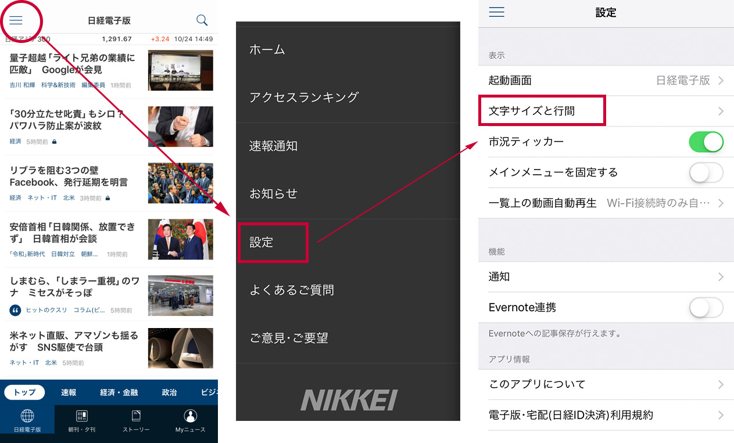Turn on Evernote連携 switch
The image size is (734, 443).
706,307
